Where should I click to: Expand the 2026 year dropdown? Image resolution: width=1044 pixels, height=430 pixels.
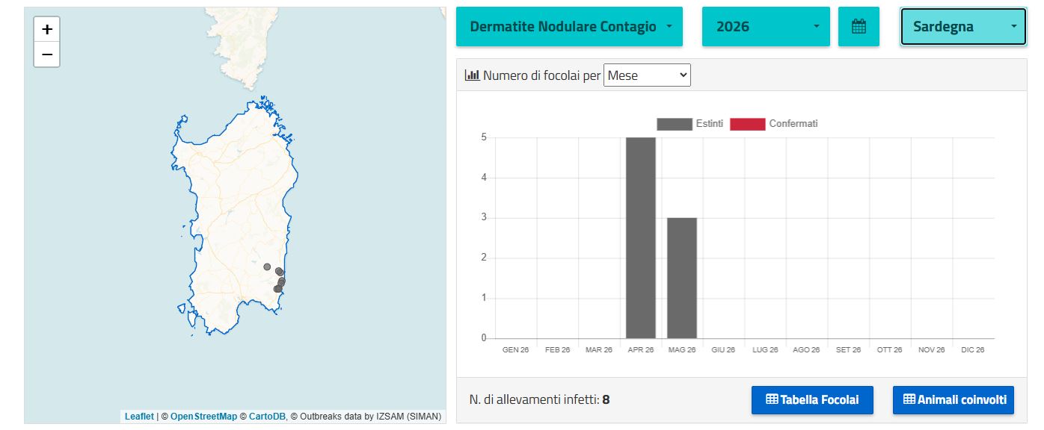click(766, 26)
